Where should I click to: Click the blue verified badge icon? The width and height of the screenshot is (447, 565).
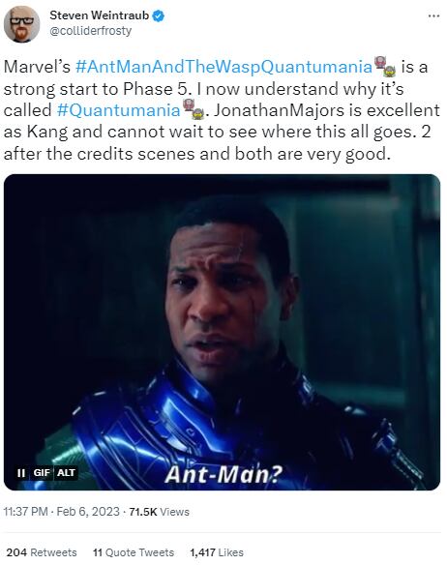coord(159,15)
